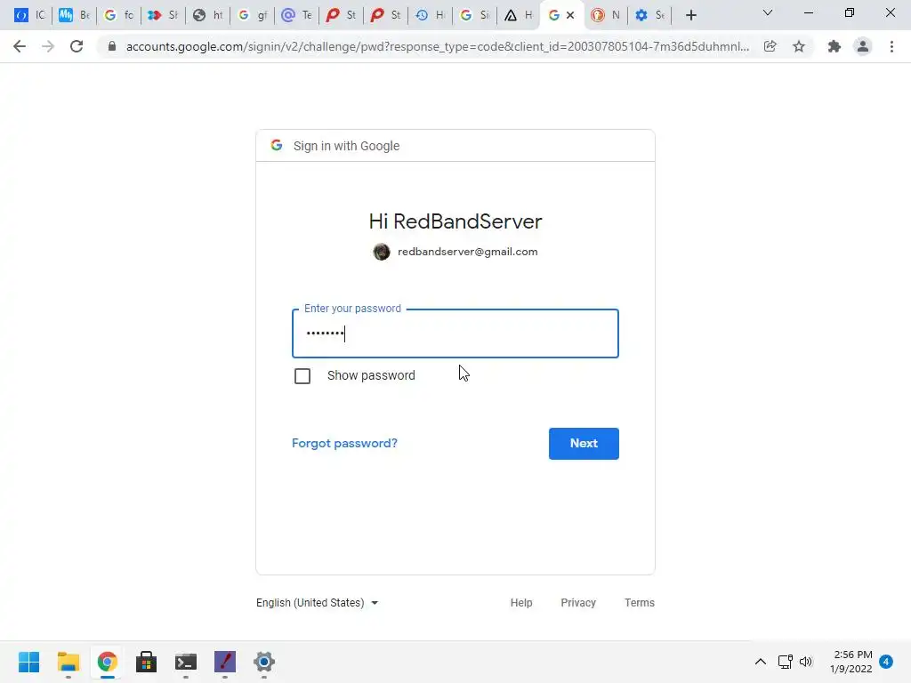The image size is (911, 683).
Task: Open the purple slash app in taskbar
Action: click(x=225, y=662)
